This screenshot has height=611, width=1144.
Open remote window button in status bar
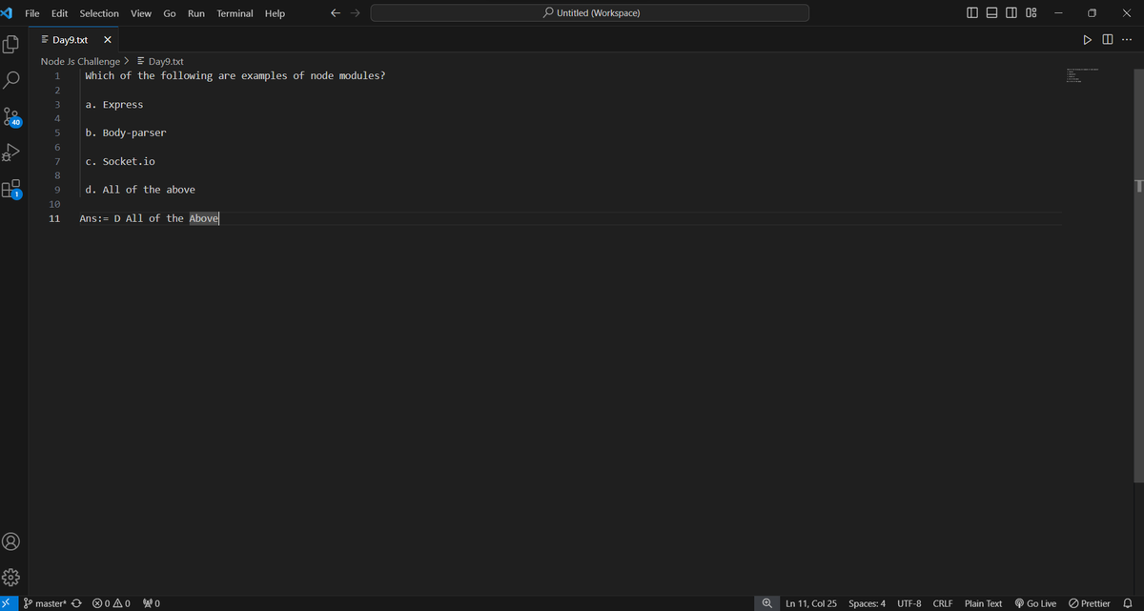click(x=8, y=603)
